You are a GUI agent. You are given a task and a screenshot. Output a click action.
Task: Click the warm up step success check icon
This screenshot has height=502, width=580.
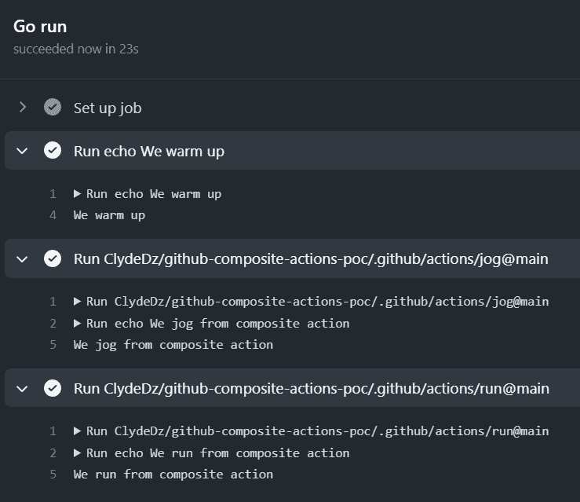click(53, 150)
